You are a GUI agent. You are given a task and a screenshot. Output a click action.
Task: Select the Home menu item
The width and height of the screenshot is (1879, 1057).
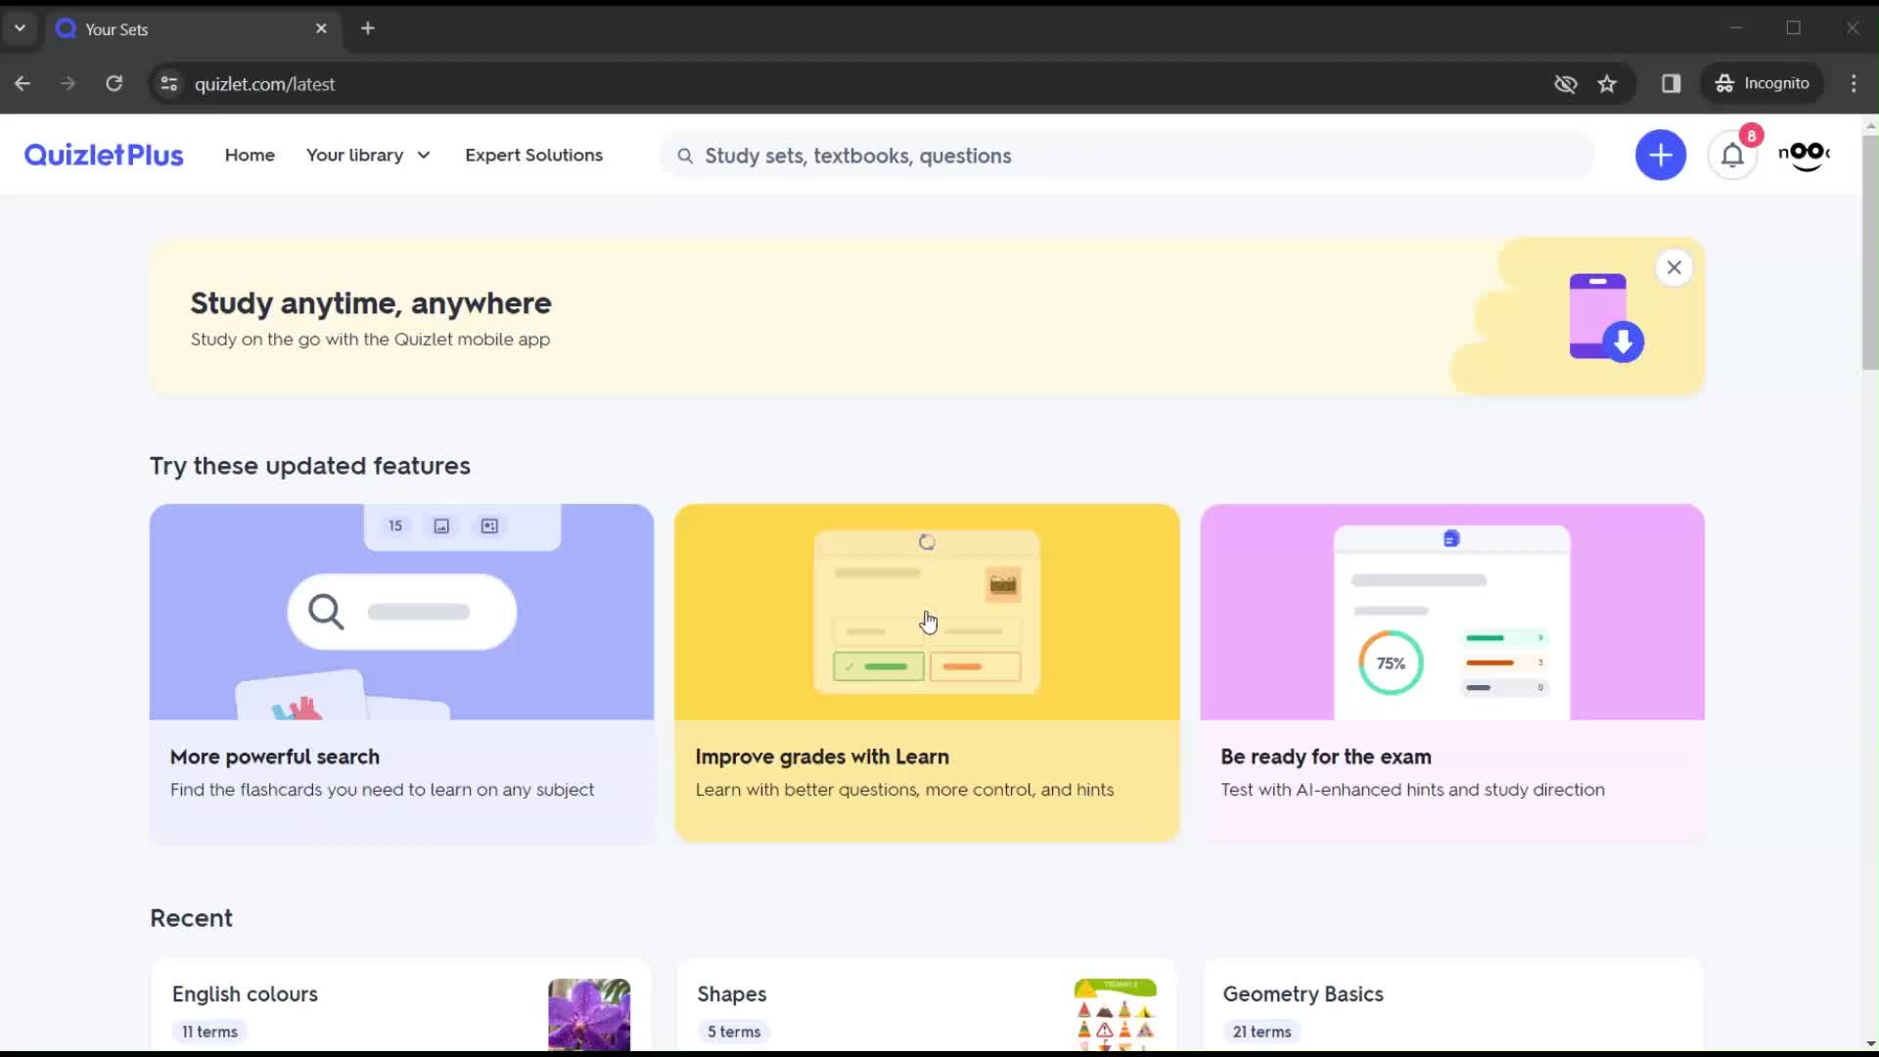251,155
